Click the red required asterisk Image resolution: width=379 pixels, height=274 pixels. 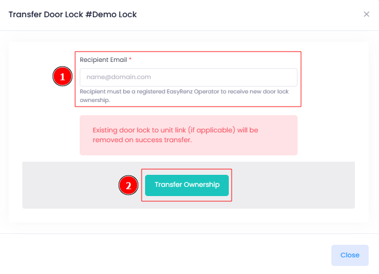(130, 58)
